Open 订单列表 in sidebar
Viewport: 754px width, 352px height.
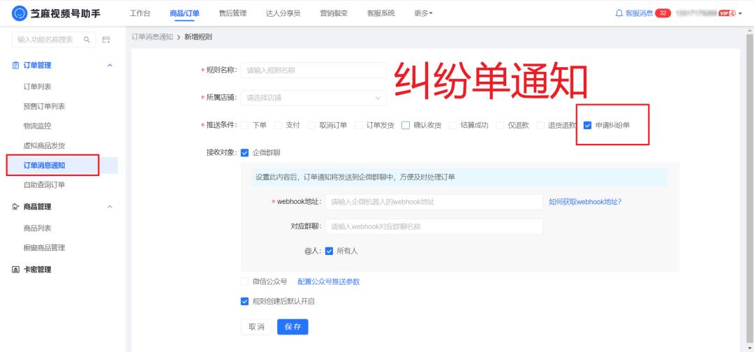38,87
